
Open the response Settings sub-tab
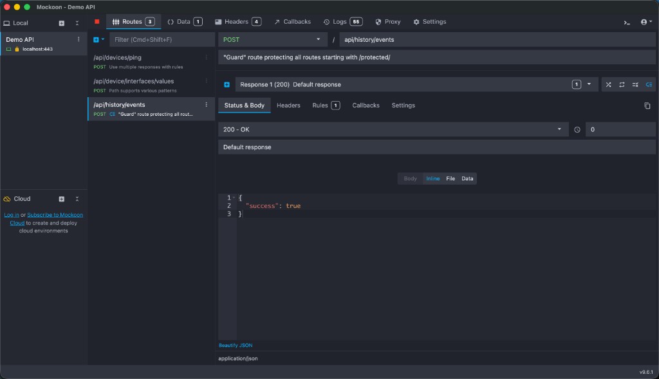pyautogui.click(x=403, y=106)
